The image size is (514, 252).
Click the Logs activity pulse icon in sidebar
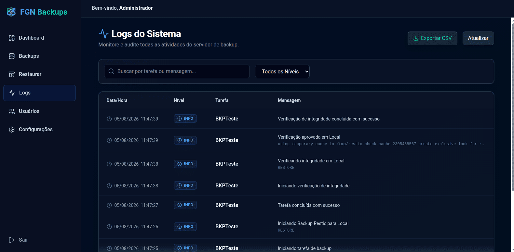[12, 93]
